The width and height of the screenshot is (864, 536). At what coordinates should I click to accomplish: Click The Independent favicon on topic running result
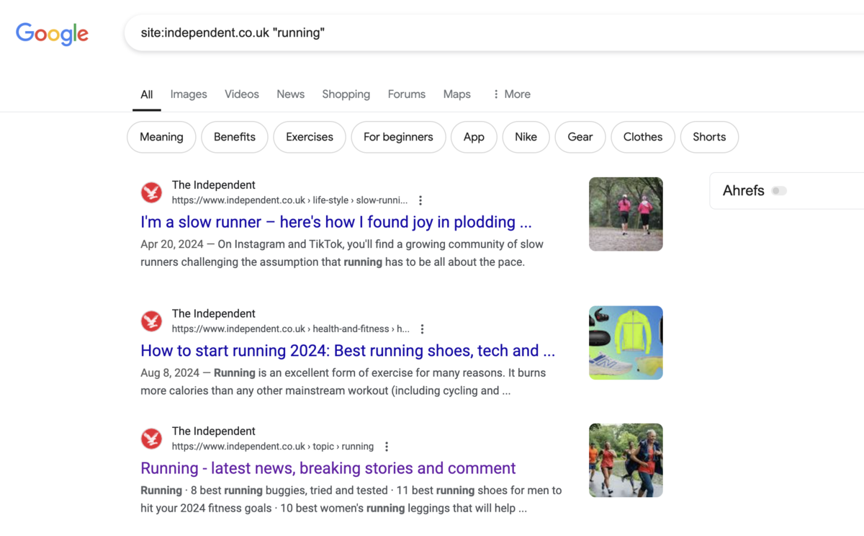point(151,439)
